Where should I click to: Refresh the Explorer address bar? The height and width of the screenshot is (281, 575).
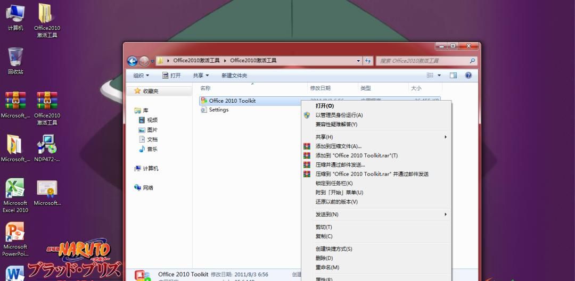[368, 61]
